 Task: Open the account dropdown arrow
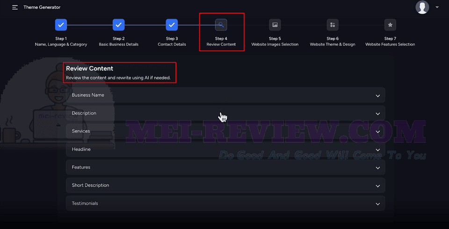pyautogui.click(x=437, y=7)
